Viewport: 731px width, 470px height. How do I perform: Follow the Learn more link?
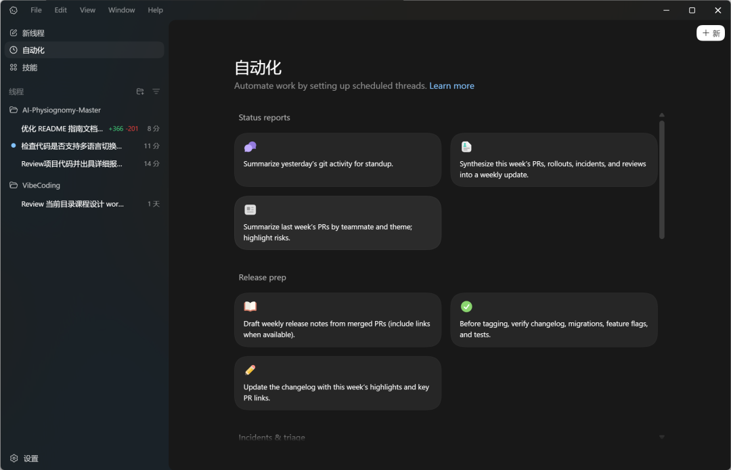(451, 86)
